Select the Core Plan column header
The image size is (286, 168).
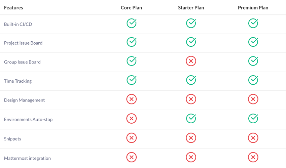pyautogui.click(x=131, y=8)
